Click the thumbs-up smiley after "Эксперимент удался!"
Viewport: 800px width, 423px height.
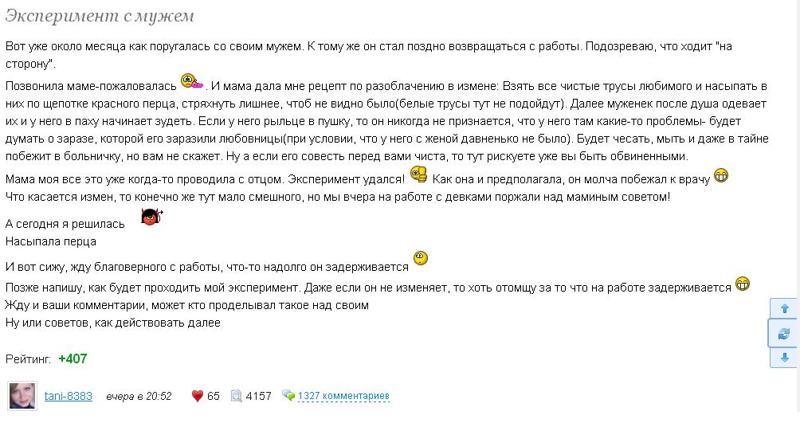coord(418,174)
